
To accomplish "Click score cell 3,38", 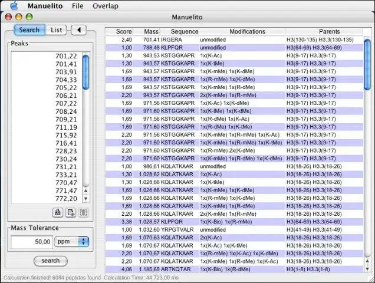I will click(127, 222).
